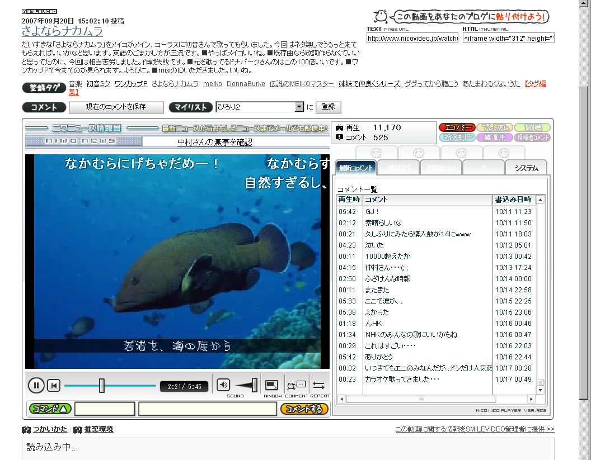Open the 音楽 tag
Image resolution: width=591 pixels, height=460 pixels.
click(76, 84)
